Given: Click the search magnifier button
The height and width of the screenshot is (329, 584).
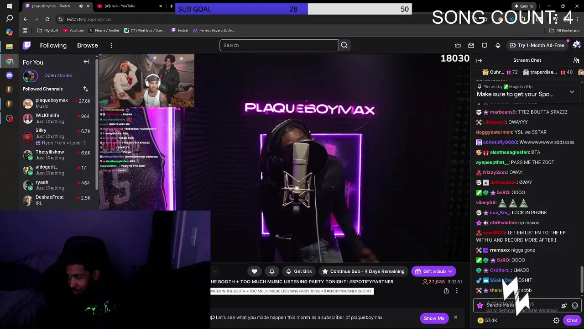Looking at the screenshot, I should (344, 45).
